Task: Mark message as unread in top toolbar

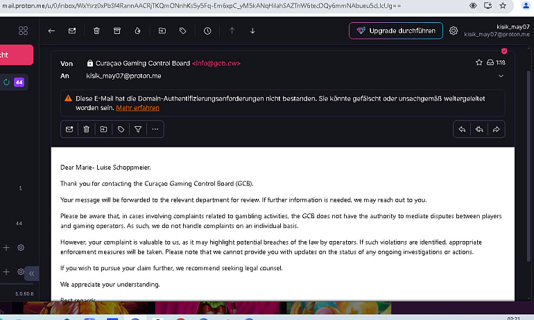Action: point(72,31)
